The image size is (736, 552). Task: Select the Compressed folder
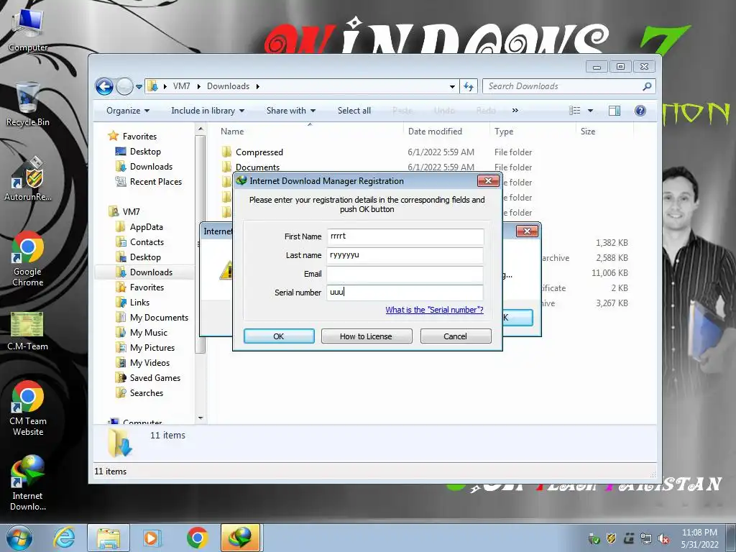tap(259, 152)
